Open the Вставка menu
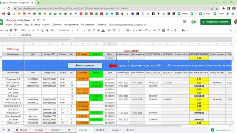Image resolution: width=237 pixels, height=133 pixels. 35,24
